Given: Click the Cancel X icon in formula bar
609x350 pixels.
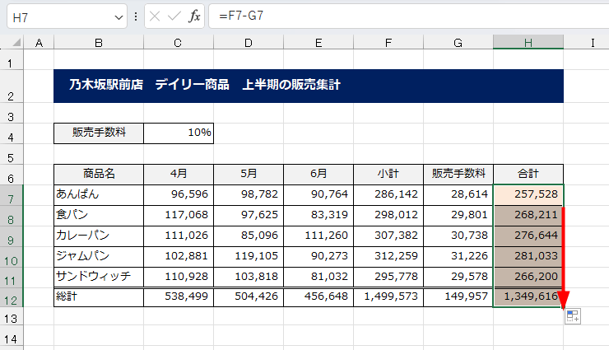Looking at the screenshot, I should (x=156, y=16).
